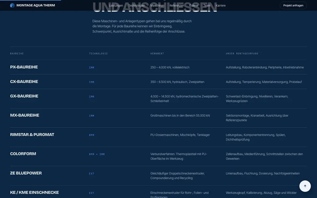Select the RIMSTAR & PUROMAT row title
The height and width of the screenshot is (198, 317).
point(32,135)
